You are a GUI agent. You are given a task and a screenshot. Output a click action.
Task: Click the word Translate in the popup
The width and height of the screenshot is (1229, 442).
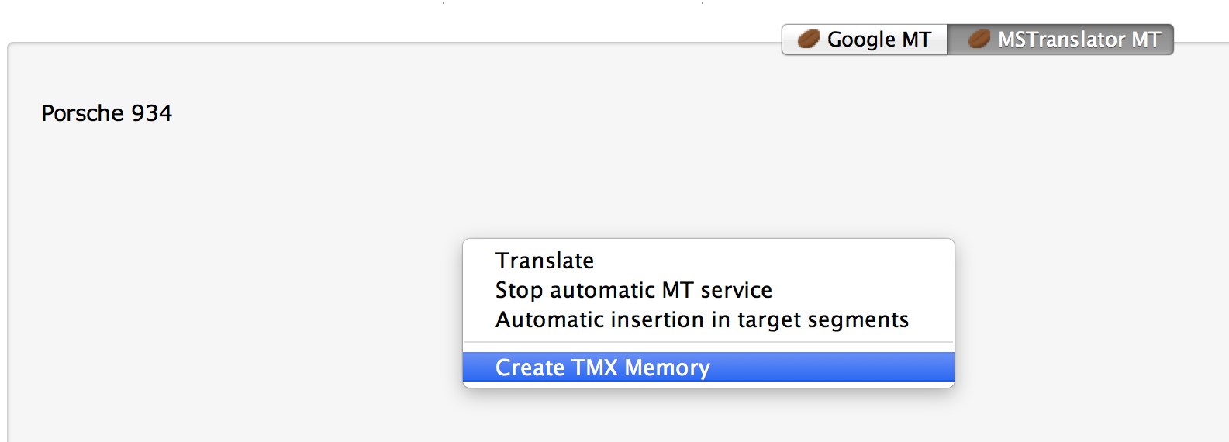[x=545, y=261]
